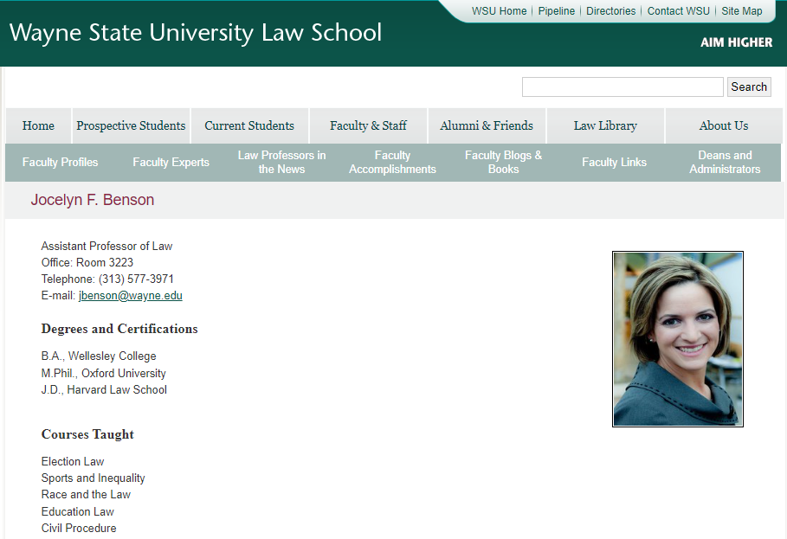
Task: Click the Race and the Law course
Action: click(86, 495)
